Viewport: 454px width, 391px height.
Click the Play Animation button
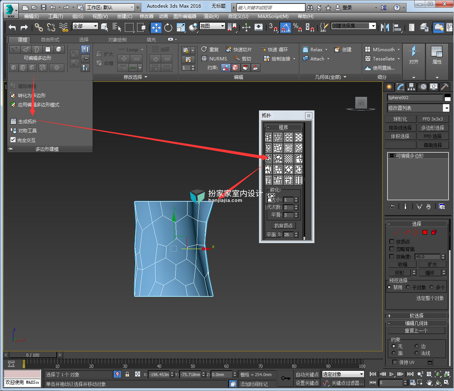[391, 374]
